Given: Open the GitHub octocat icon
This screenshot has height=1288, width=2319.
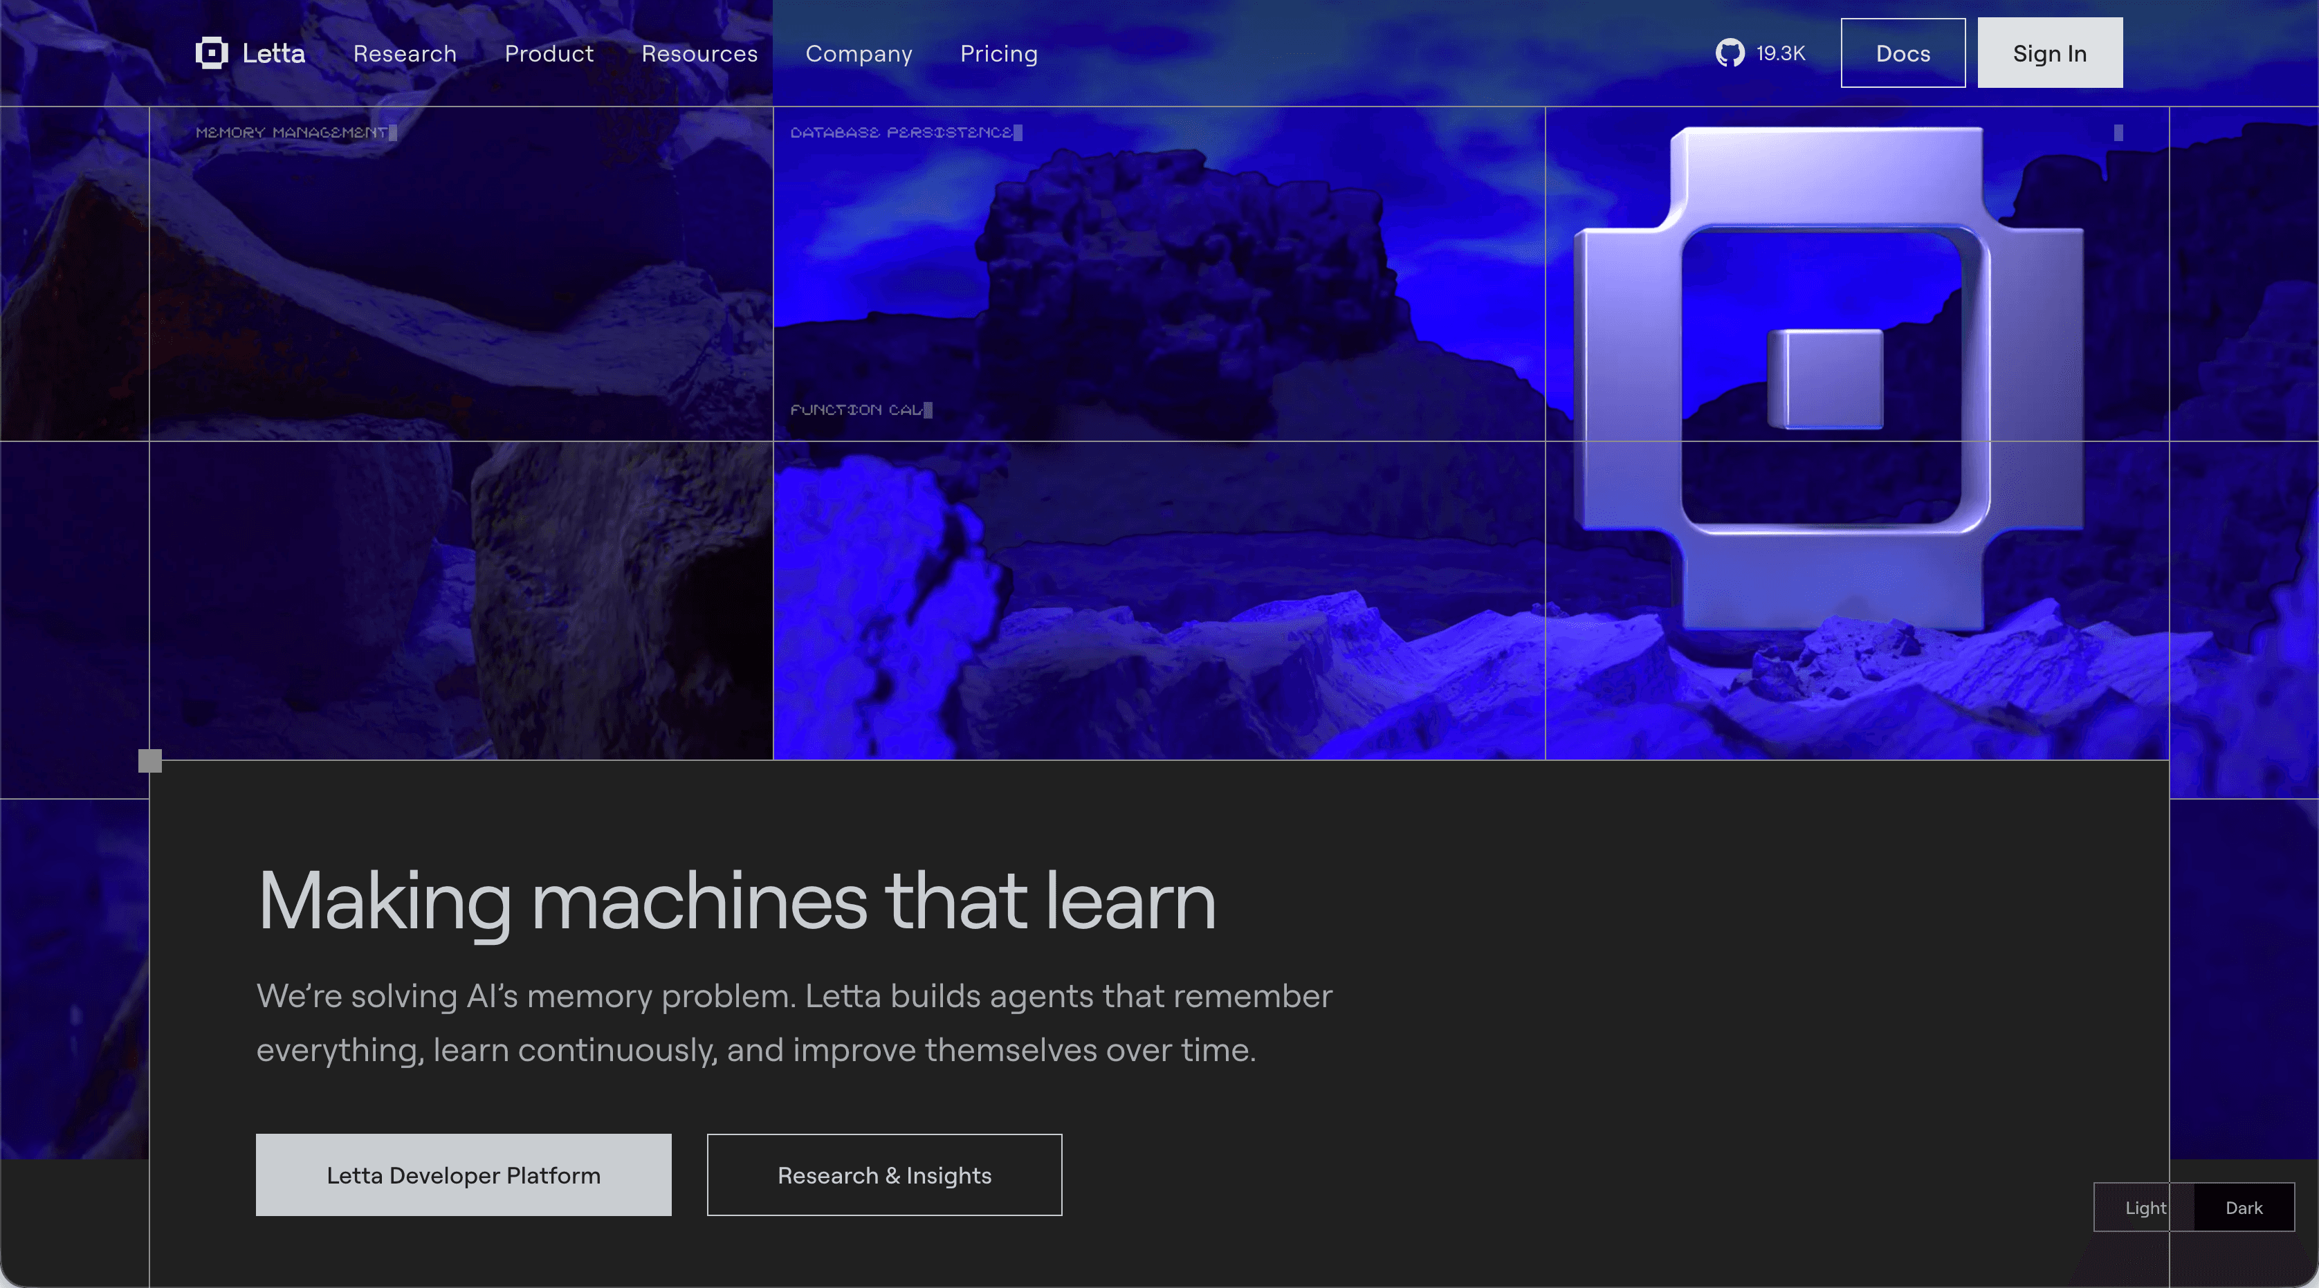Looking at the screenshot, I should (x=1730, y=53).
